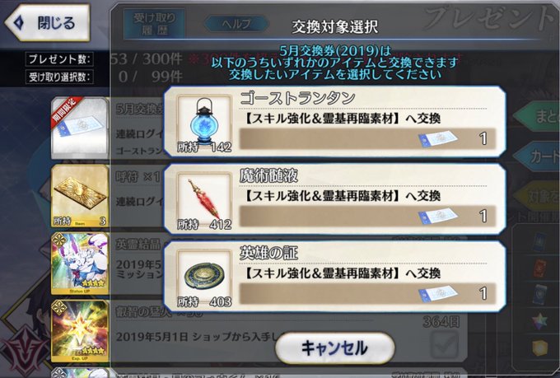Choose 魔術髄液 exchange row
The height and width of the screenshot is (378, 560).
334,199
